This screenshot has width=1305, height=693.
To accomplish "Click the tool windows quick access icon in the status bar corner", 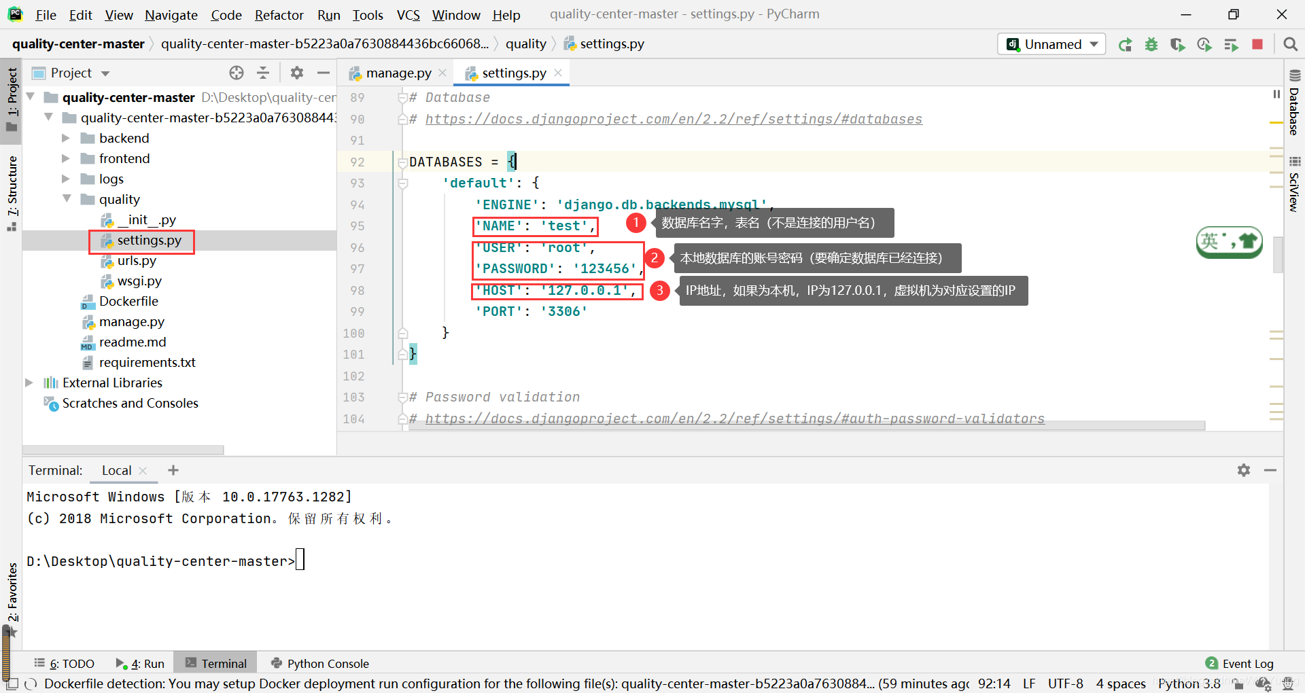I will point(12,683).
